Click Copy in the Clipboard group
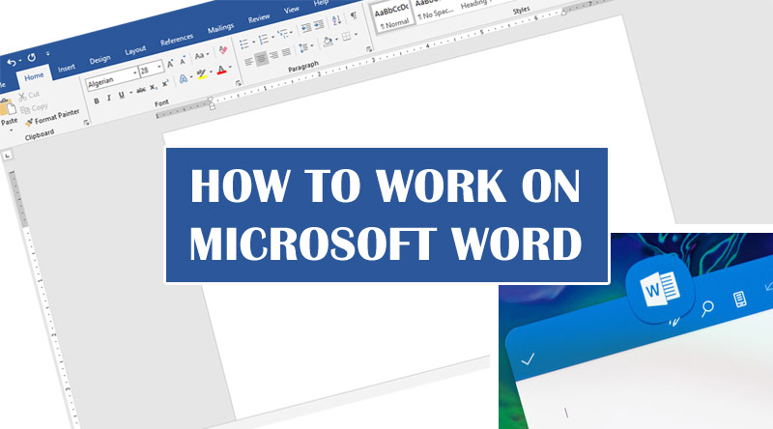773x429 pixels. coord(34,108)
